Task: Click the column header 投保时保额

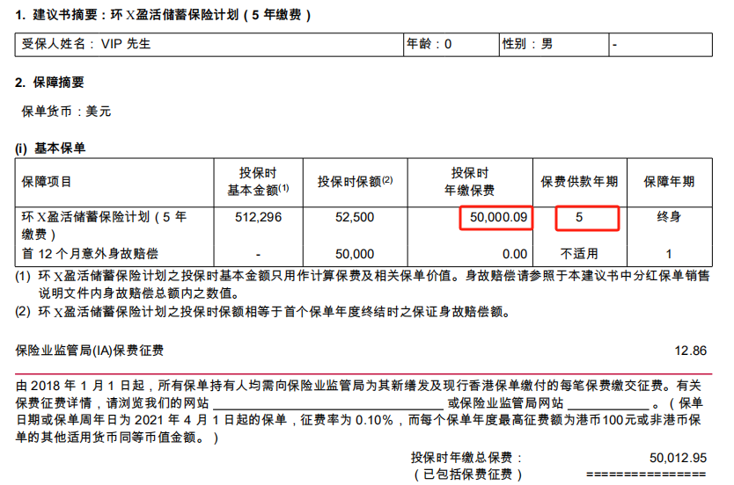Action: tap(355, 182)
